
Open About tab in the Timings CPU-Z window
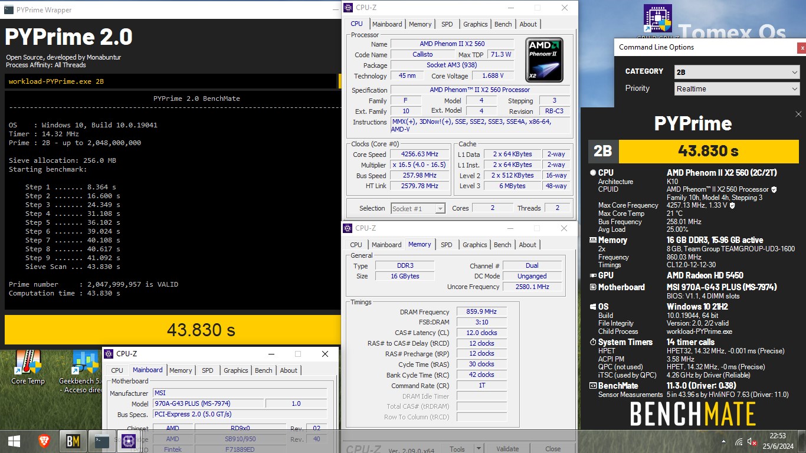point(527,245)
